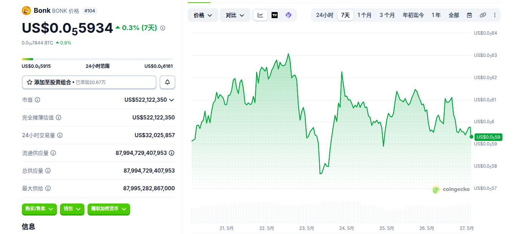Click the total supply 87,994,729,407,953 value
Viewport: 513px width, 234px height.
149,171
